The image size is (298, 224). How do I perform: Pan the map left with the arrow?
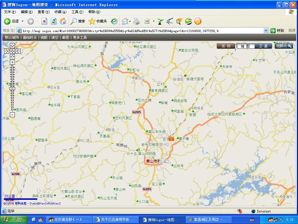click(6, 51)
